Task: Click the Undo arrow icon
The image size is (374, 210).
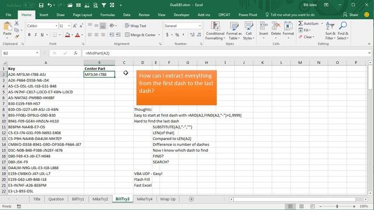Action: pos(50,5)
